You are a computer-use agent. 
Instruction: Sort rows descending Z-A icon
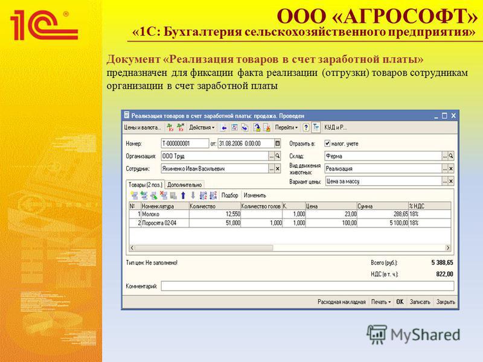213,195
